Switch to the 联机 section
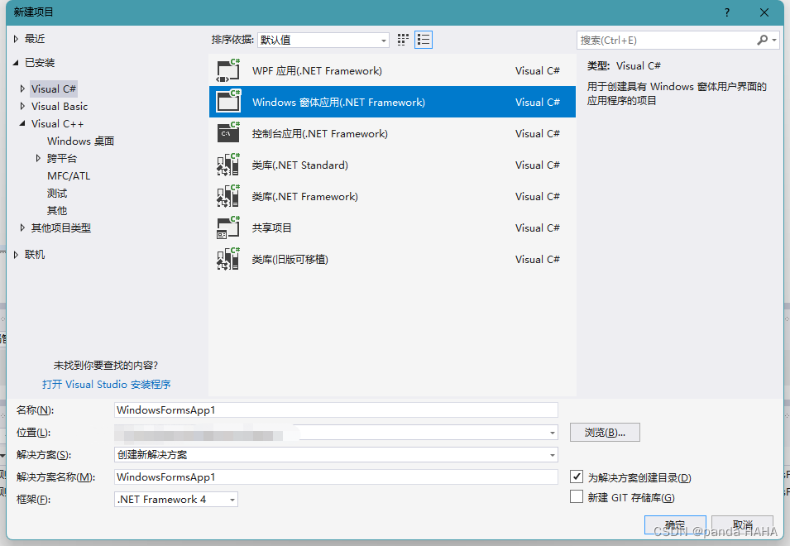This screenshot has height=546, width=790. 33,254
